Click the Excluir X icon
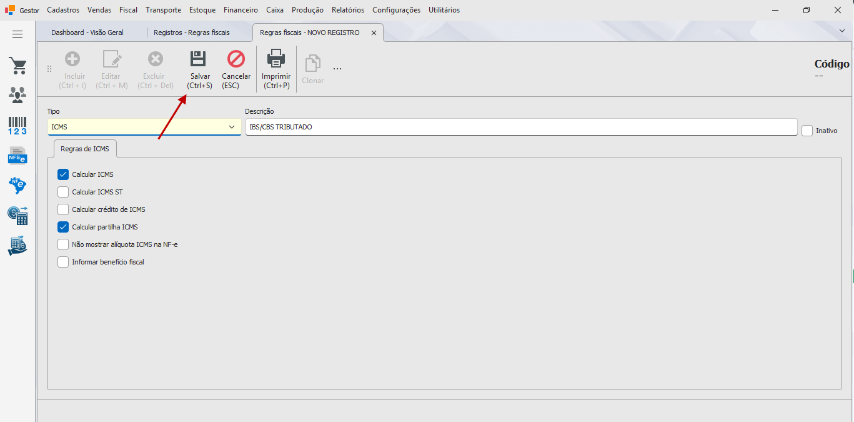854x422 pixels. 156,59
